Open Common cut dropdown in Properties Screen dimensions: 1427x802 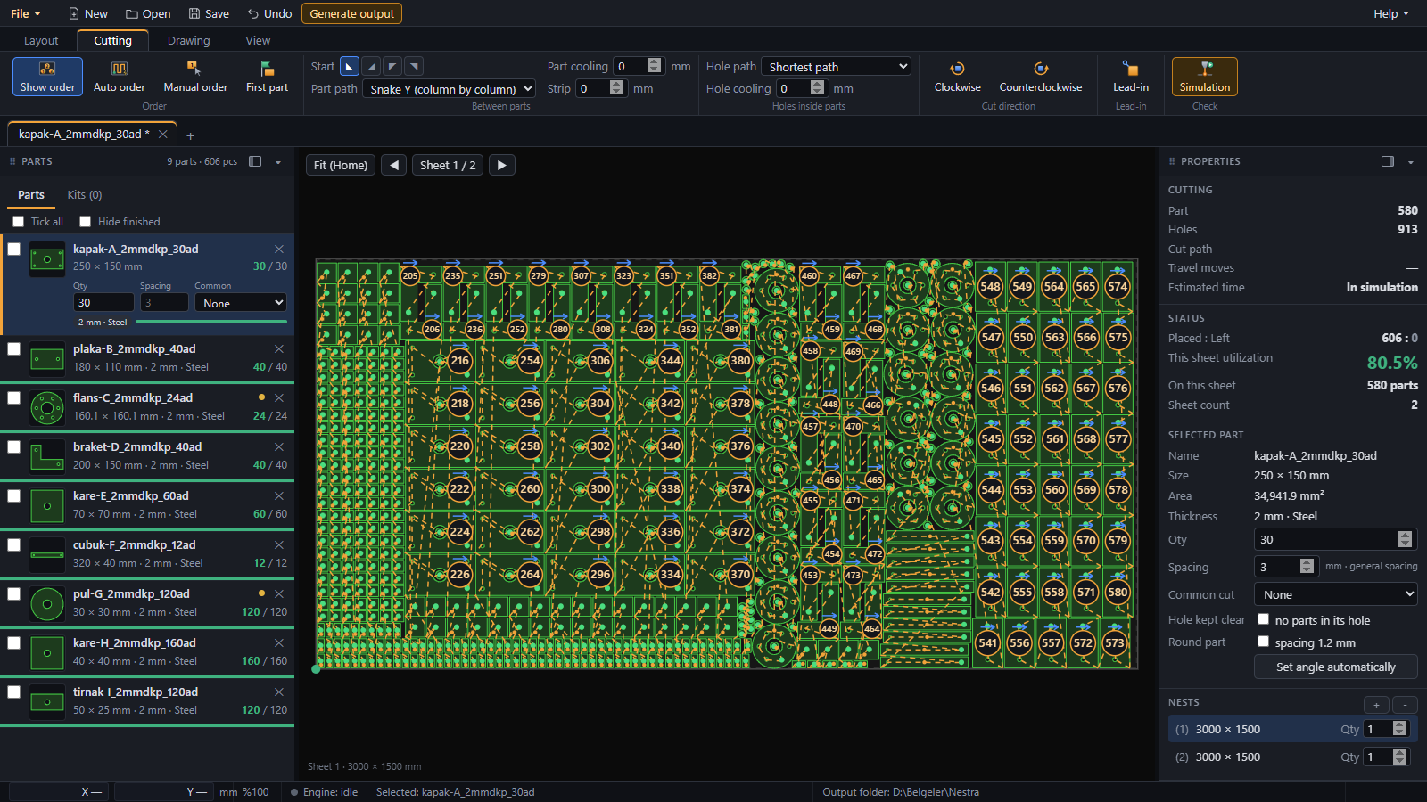tap(1335, 594)
